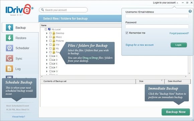The image size is (194, 121).
Task: Click the Log document icon
Action: pos(9,68)
